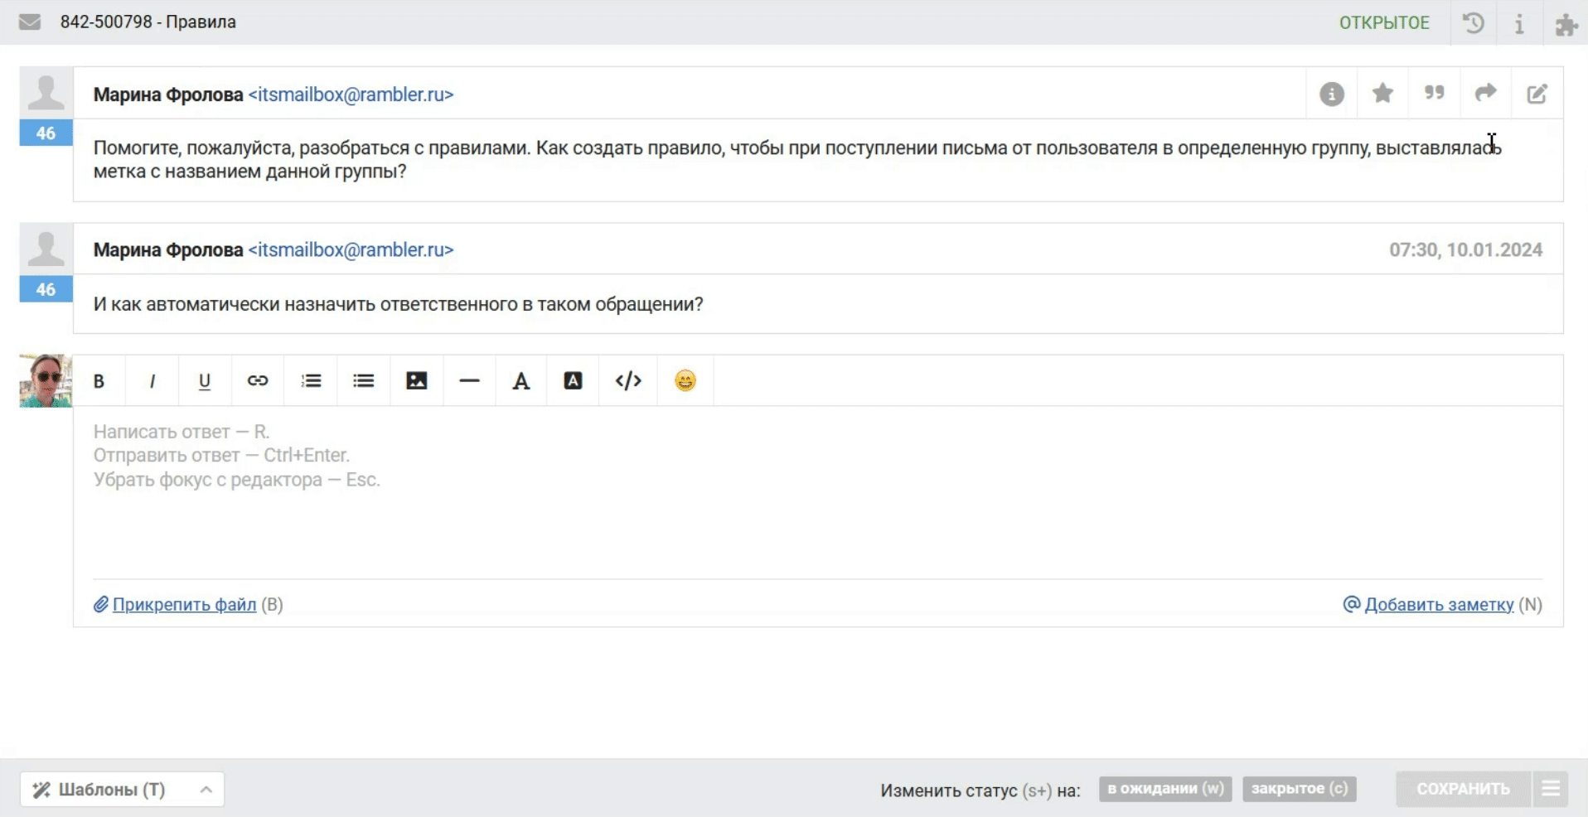Star the first message from Марина Фролова
Viewport: 1588px width, 817px height.
[x=1382, y=93]
